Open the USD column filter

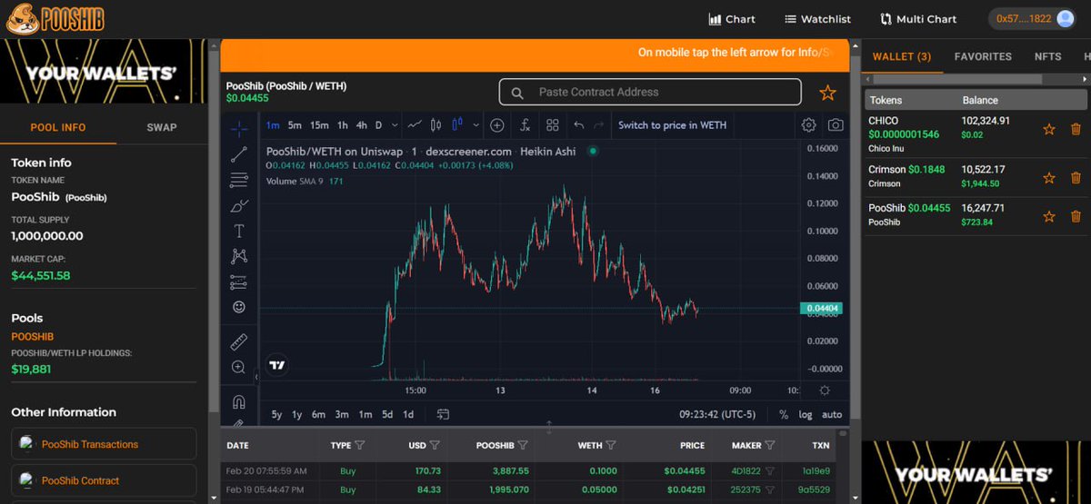click(435, 445)
